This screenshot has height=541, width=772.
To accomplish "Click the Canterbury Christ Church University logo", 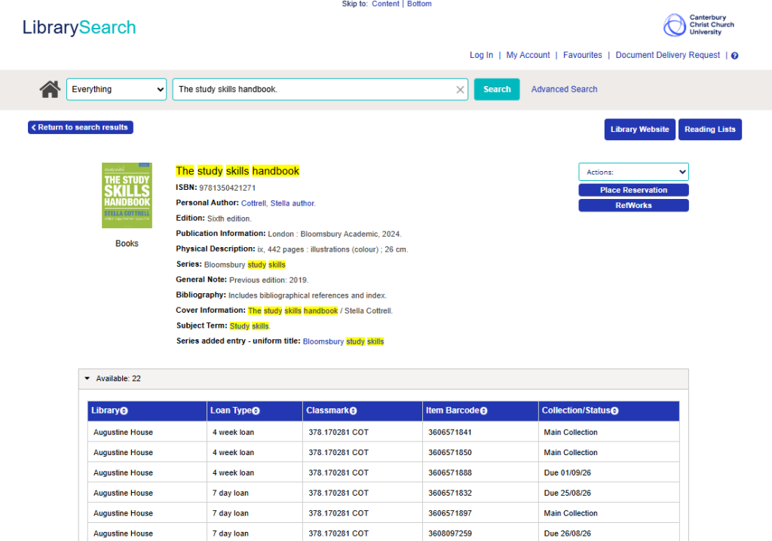I will [699, 25].
